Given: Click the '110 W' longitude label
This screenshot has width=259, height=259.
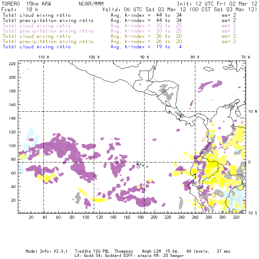Looking at the screenshot, I should (x=44, y=57).
